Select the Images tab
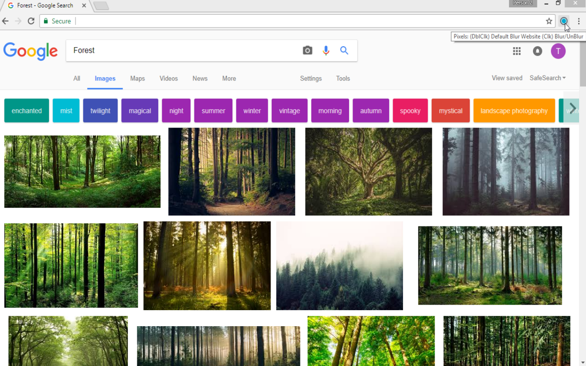The image size is (586, 366). [105, 79]
